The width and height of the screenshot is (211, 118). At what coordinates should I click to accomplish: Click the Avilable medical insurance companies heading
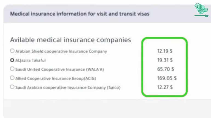70,40
